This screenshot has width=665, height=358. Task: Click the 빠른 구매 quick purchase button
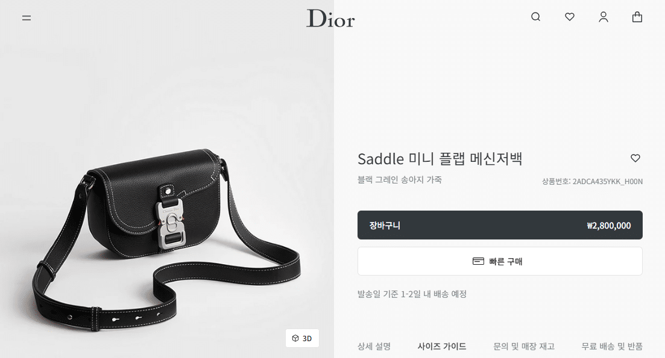[500, 261]
